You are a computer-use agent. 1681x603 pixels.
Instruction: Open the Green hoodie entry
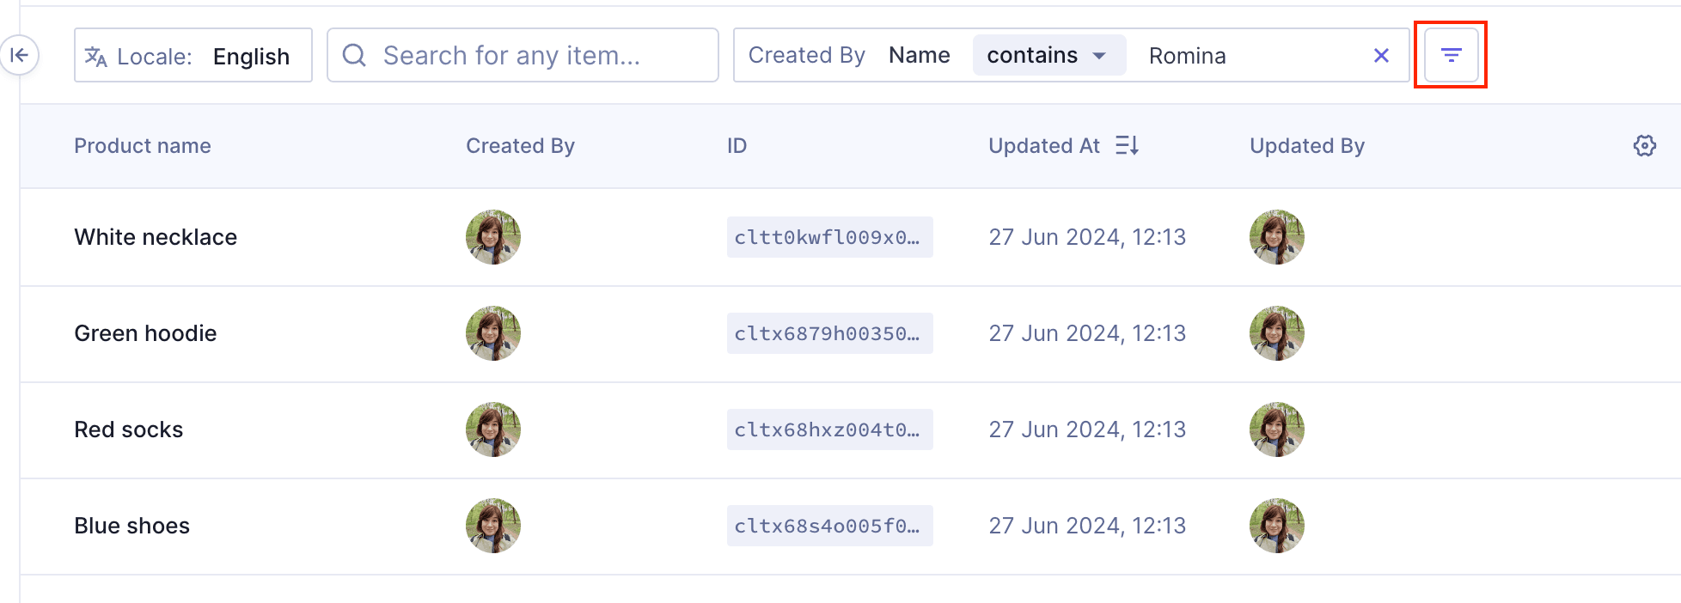coord(145,333)
